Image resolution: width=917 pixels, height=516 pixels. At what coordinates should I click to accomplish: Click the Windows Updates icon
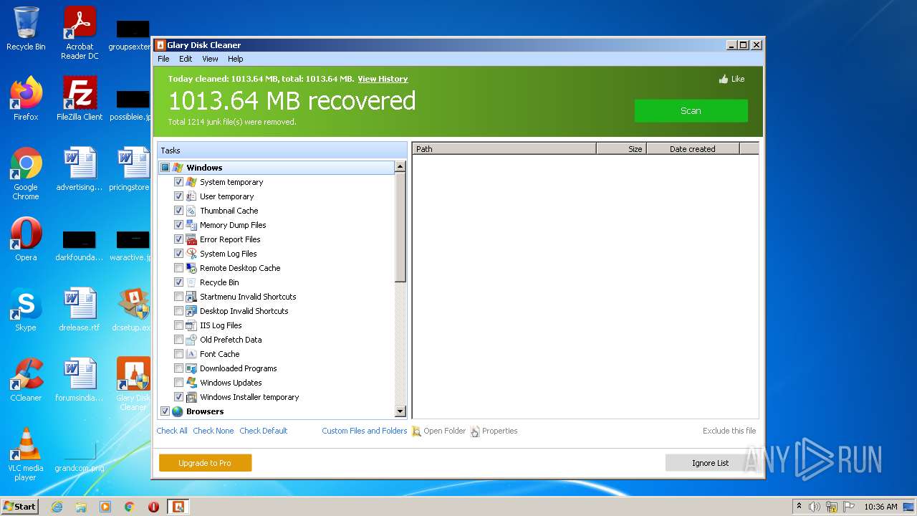pyautogui.click(x=191, y=383)
